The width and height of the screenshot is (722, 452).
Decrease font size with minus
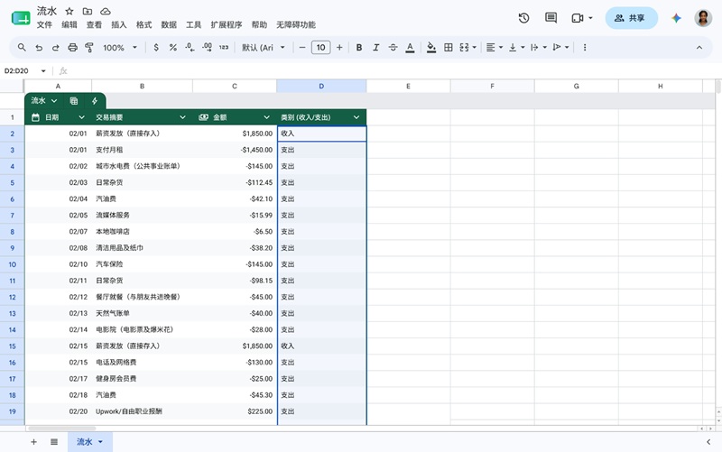(x=302, y=48)
